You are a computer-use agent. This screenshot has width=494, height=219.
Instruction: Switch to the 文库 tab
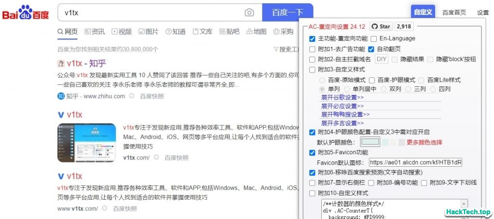pyautogui.click(x=203, y=31)
